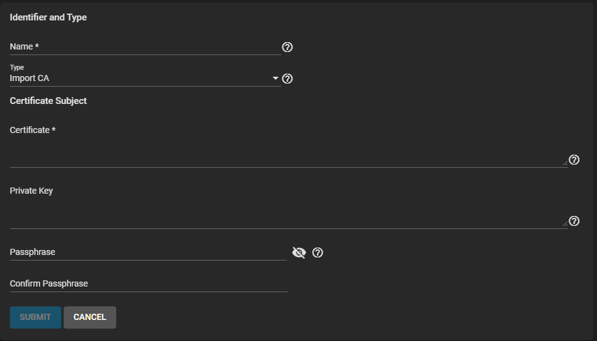Focus the Name input field
Image resolution: width=597 pixels, height=341 pixels.
pyautogui.click(x=145, y=47)
